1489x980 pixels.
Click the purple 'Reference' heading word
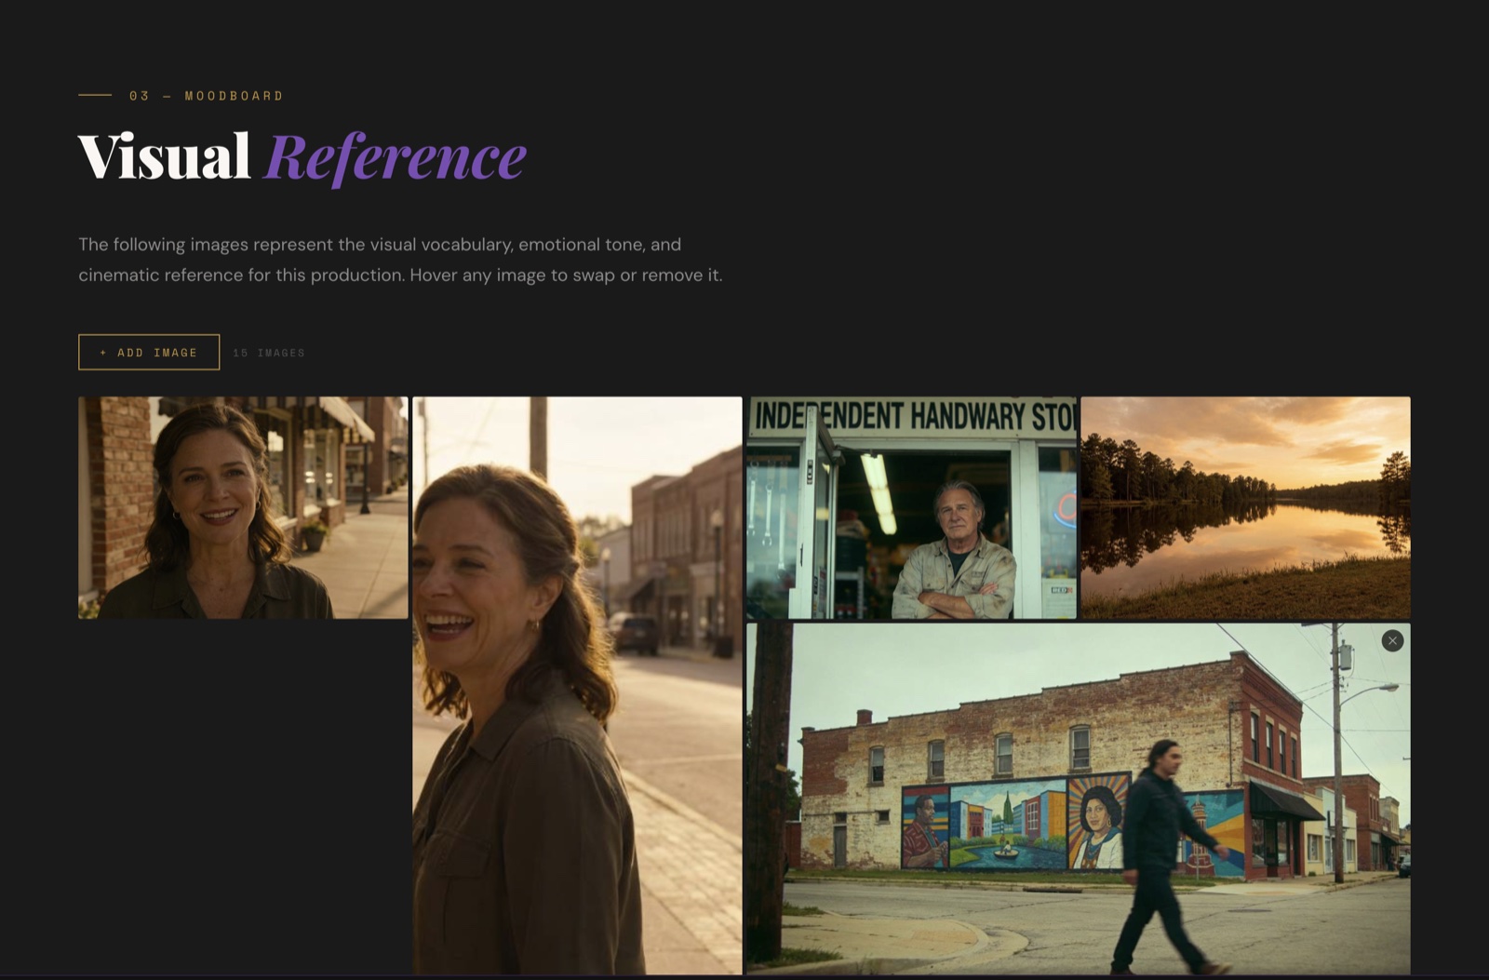(x=396, y=156)
